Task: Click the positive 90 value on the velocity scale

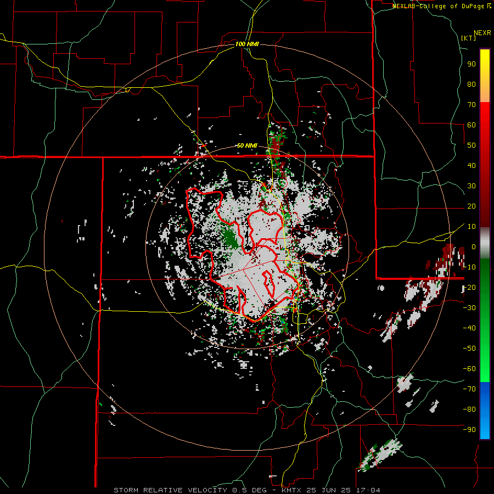Action: tap(471, 64)
